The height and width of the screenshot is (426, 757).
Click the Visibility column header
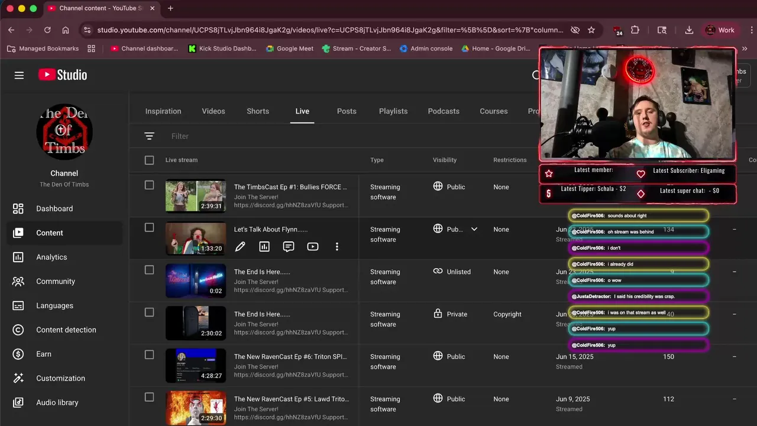(445, 160)
